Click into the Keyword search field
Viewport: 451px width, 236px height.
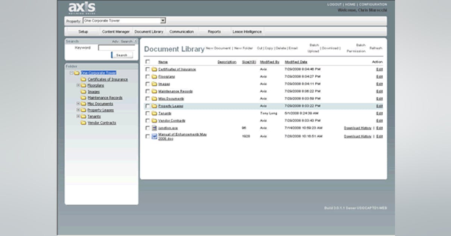(117, 48)
